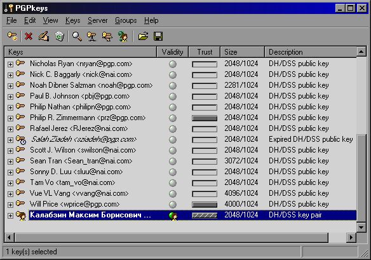Viewport: 371px width, 260px height.
Task: Click the Update from server toolbar icon
Action: [107, 36]
